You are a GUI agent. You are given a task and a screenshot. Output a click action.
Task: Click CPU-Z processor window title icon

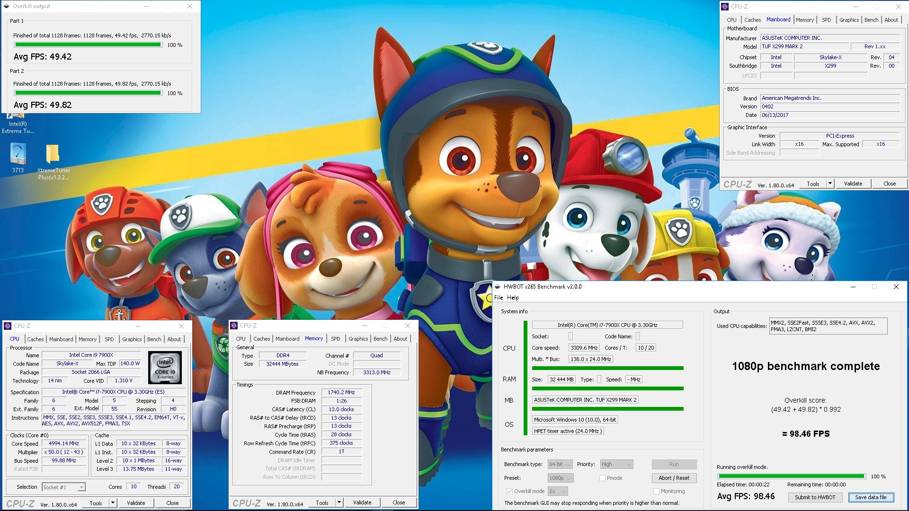pos(8,326)
